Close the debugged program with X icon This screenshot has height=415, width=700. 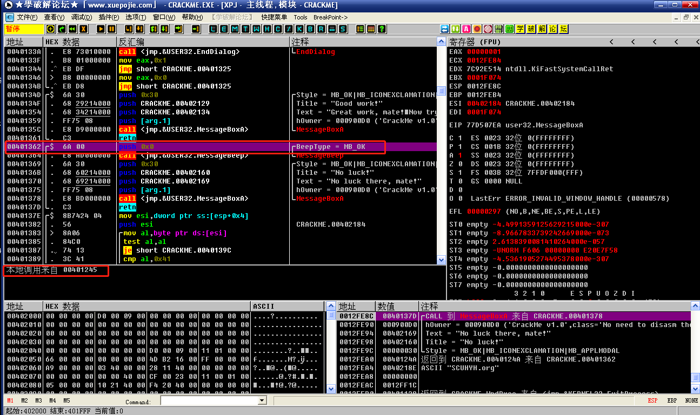click(84, 29)
